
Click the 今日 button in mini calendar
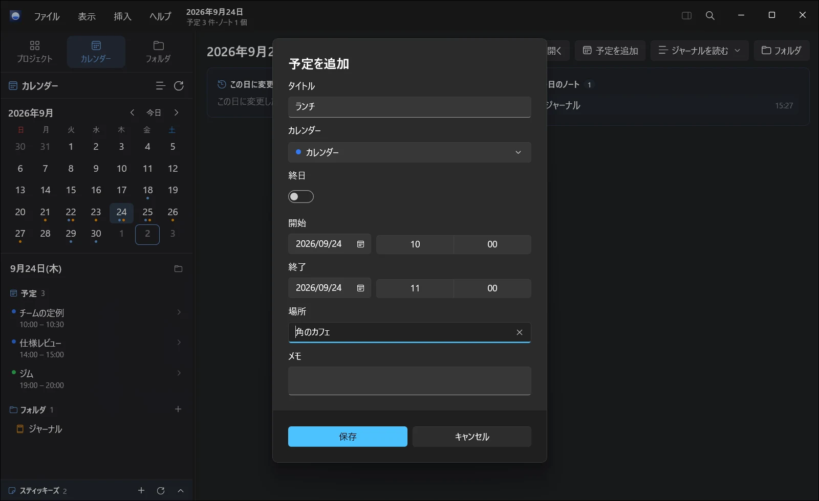click(154, 112)
